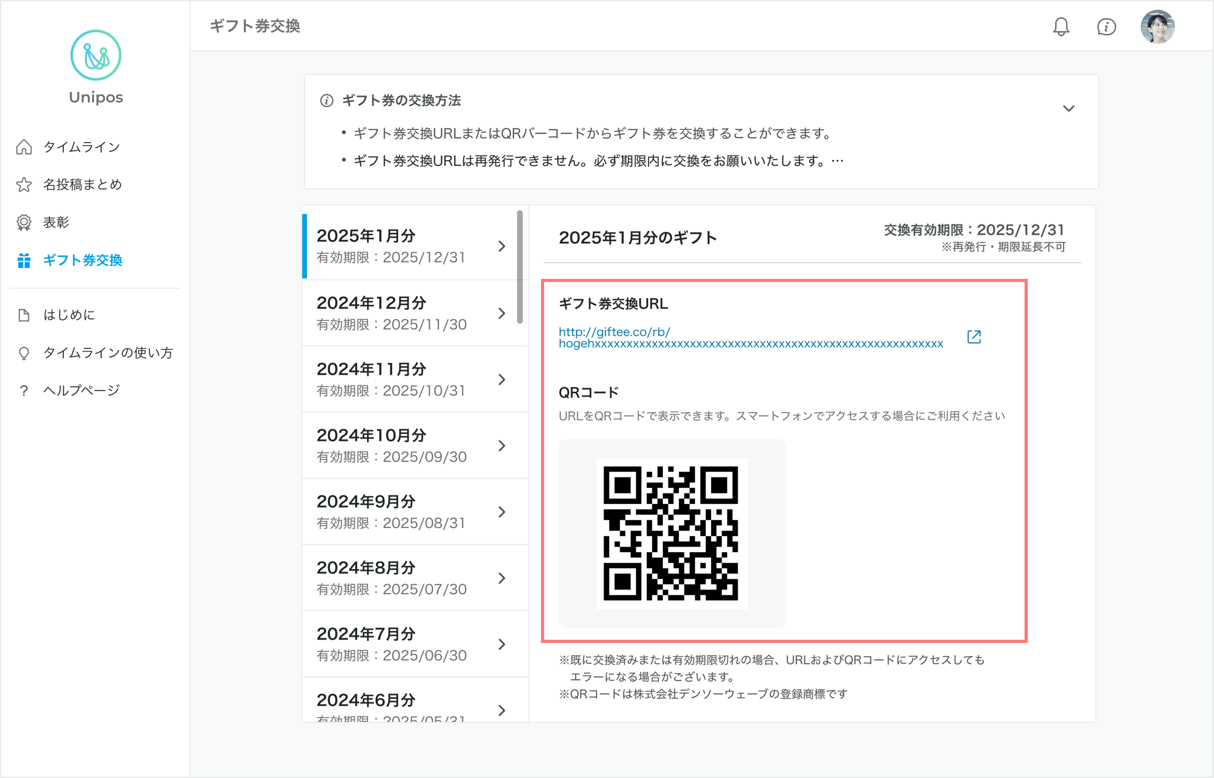Click the document icon beside はじめに
The width and height of the screenshot is (1214, 778).
click(24, 315)
